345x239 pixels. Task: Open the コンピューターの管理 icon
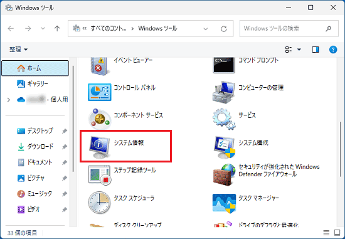pos(223,92)
